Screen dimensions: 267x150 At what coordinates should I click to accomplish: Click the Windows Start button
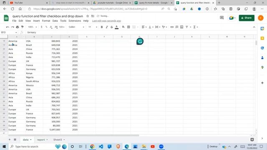coord(4,146)
